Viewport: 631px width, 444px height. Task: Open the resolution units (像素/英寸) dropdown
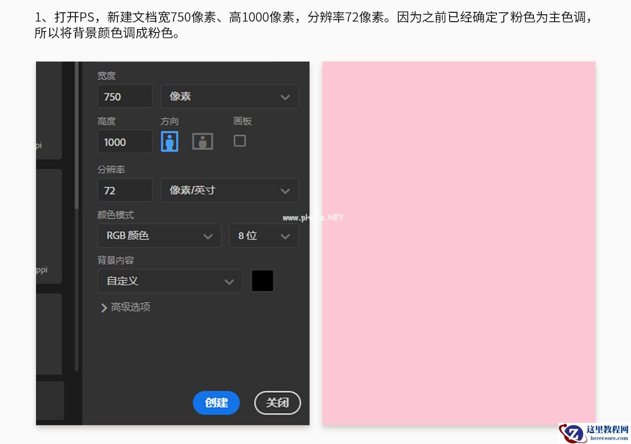229,190
